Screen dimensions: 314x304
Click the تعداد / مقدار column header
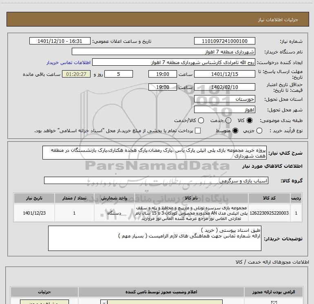74,198
